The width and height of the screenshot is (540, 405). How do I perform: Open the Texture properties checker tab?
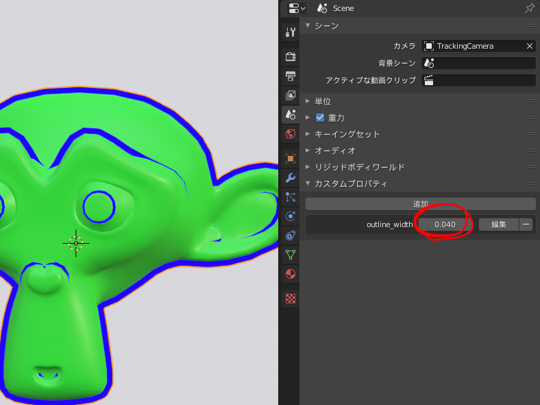291,299
